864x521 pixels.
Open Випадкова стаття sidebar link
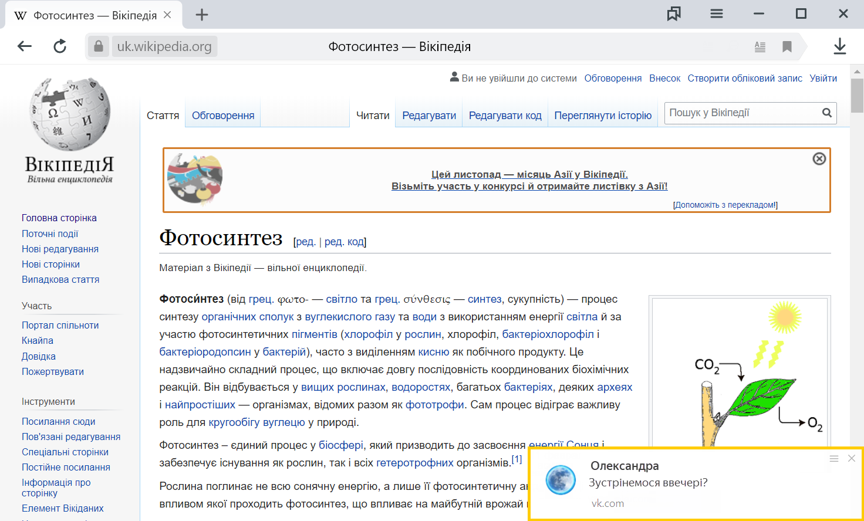pyautogui.click(x=60, y=279)
